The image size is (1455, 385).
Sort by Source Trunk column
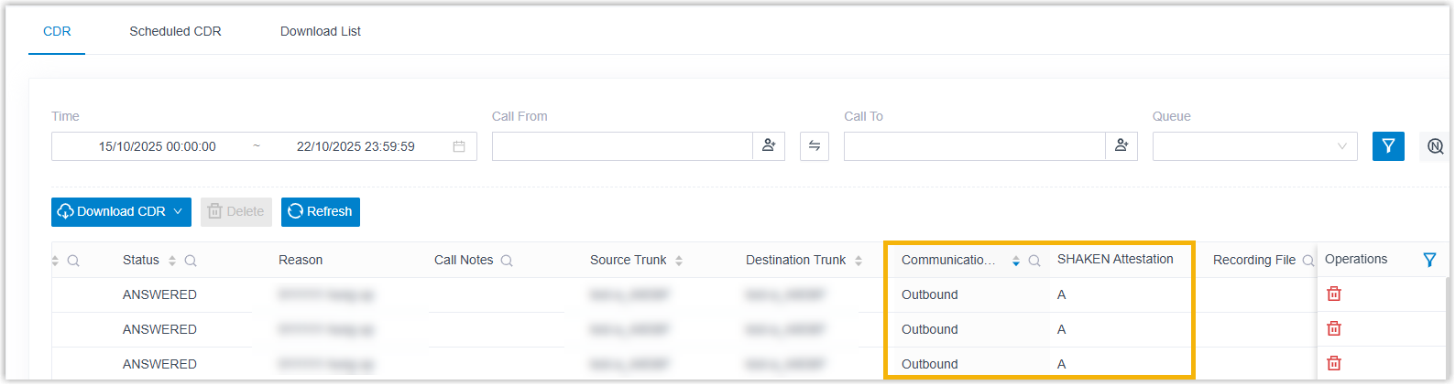[x=679, y=261]
